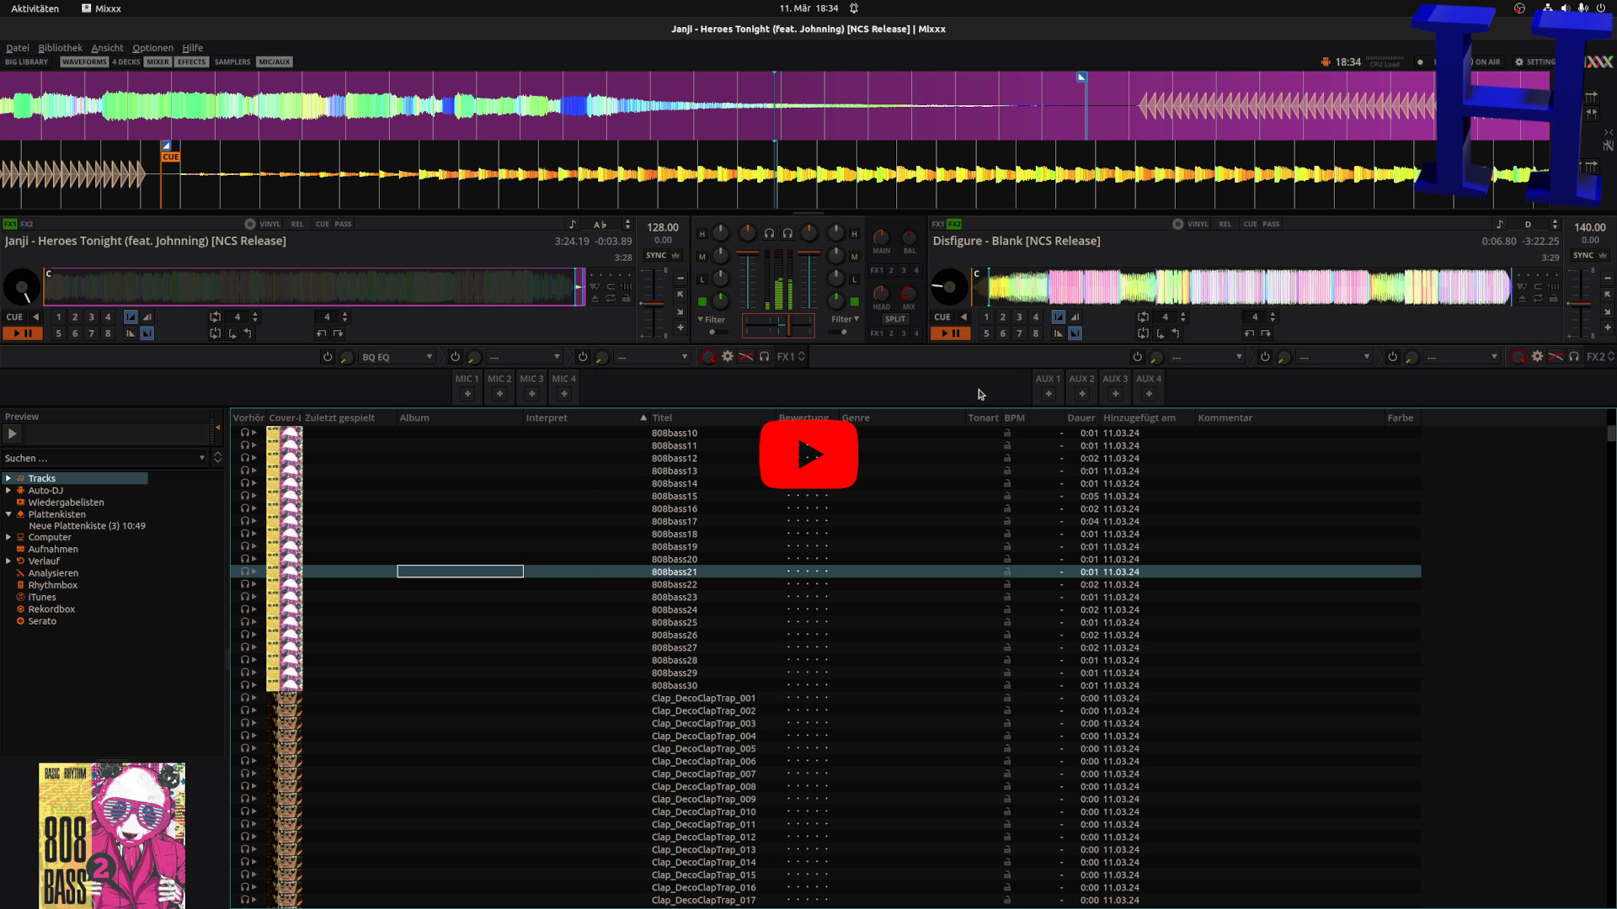Click the Serato icon in the sidebar
Viewport: 1617px width, 909px height.
coord(20,621)
